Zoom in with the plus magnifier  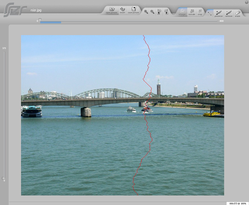coord(146,12)
